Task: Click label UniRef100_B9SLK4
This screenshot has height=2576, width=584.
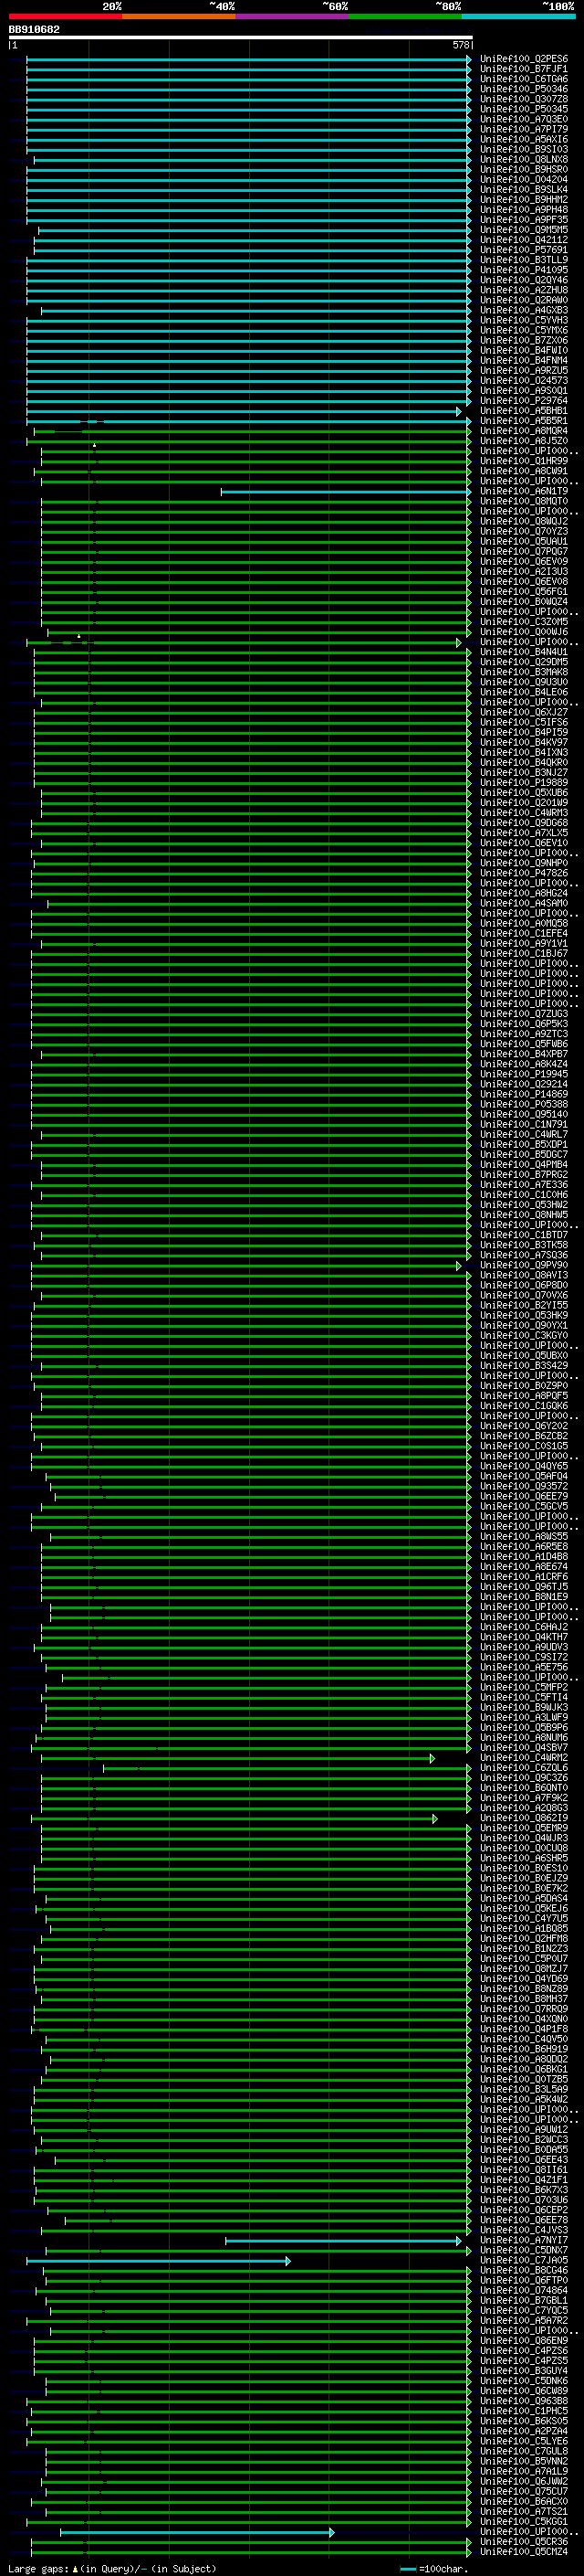Action: [x=524, y=189]
